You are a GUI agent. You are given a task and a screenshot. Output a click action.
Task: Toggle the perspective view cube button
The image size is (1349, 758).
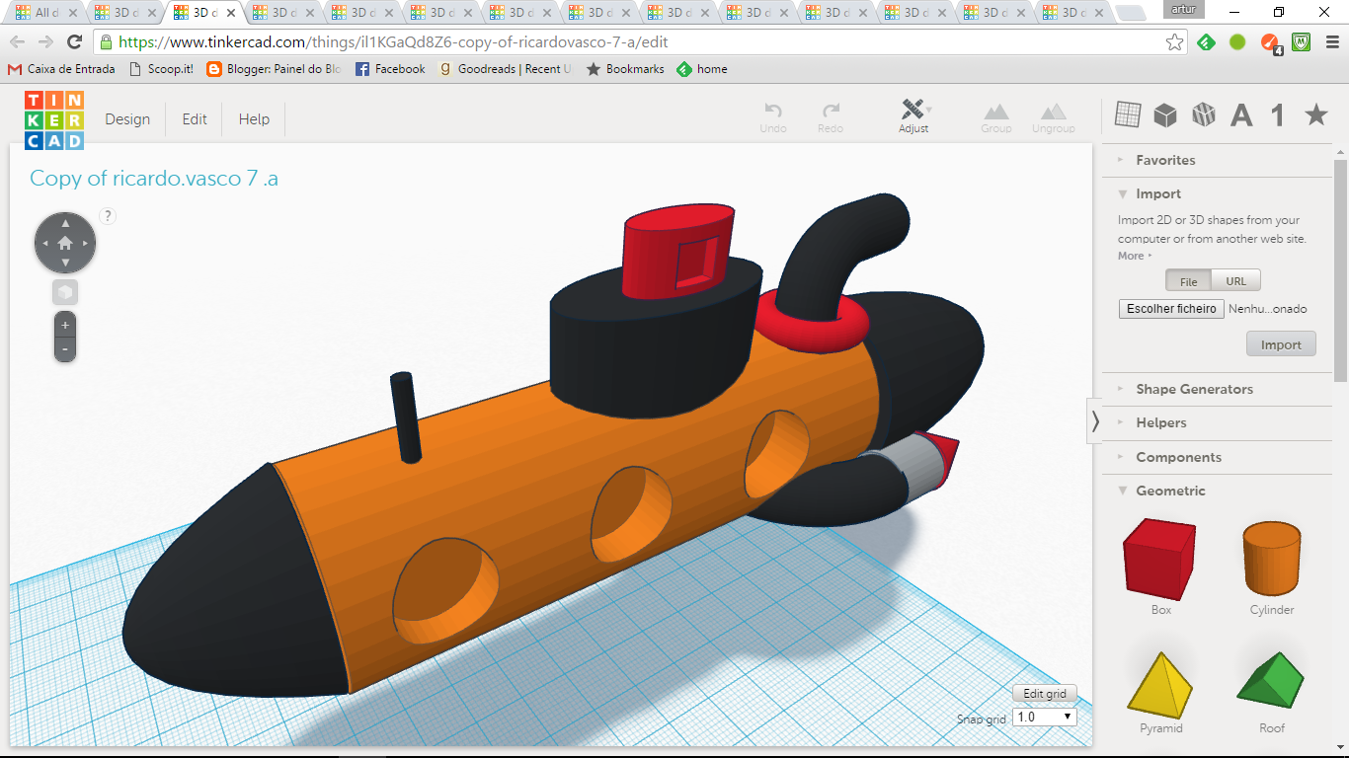point(65,292)
